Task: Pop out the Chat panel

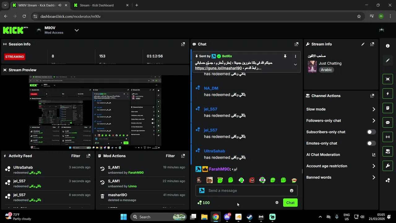Action: [x=296, y=44]
